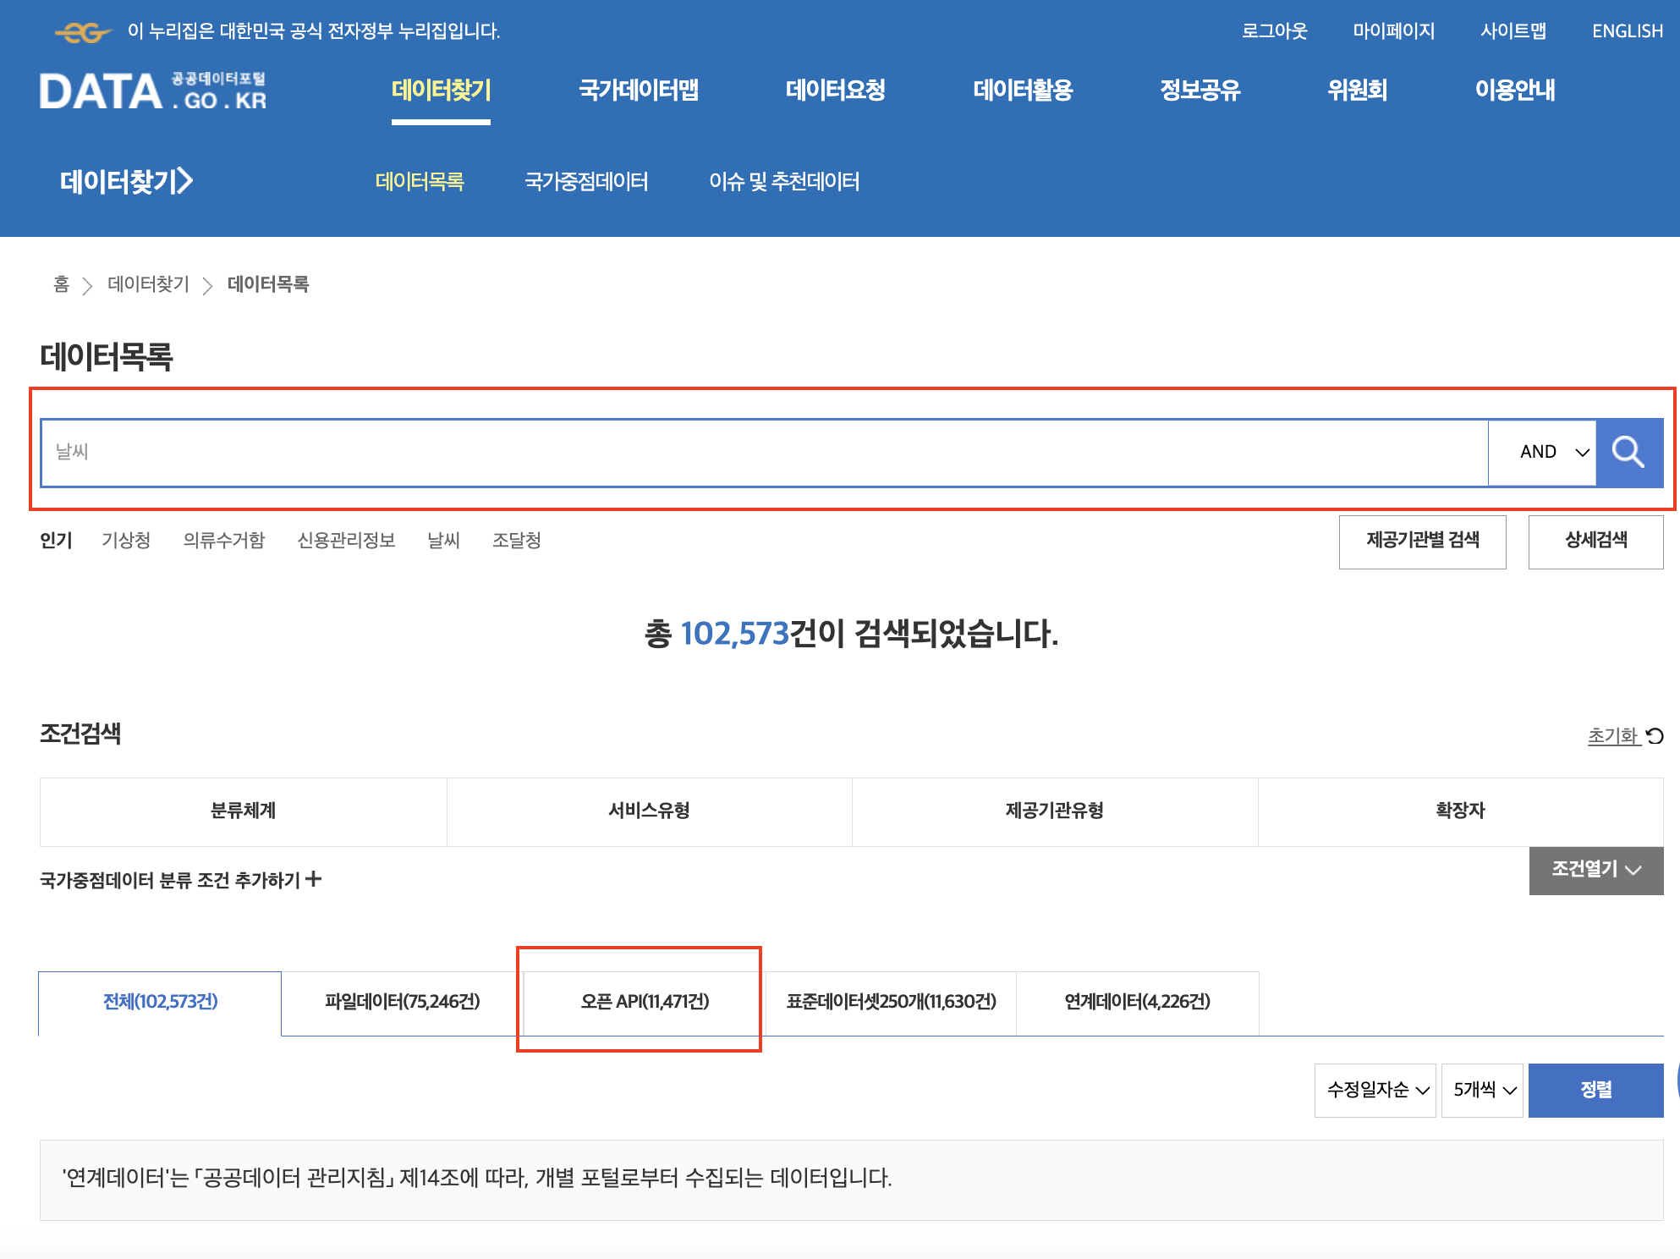Click the magnifier search icon button
The width and height of the screenshot is (1680, 1259).
pyautogui.click(x=1628, y=452)
